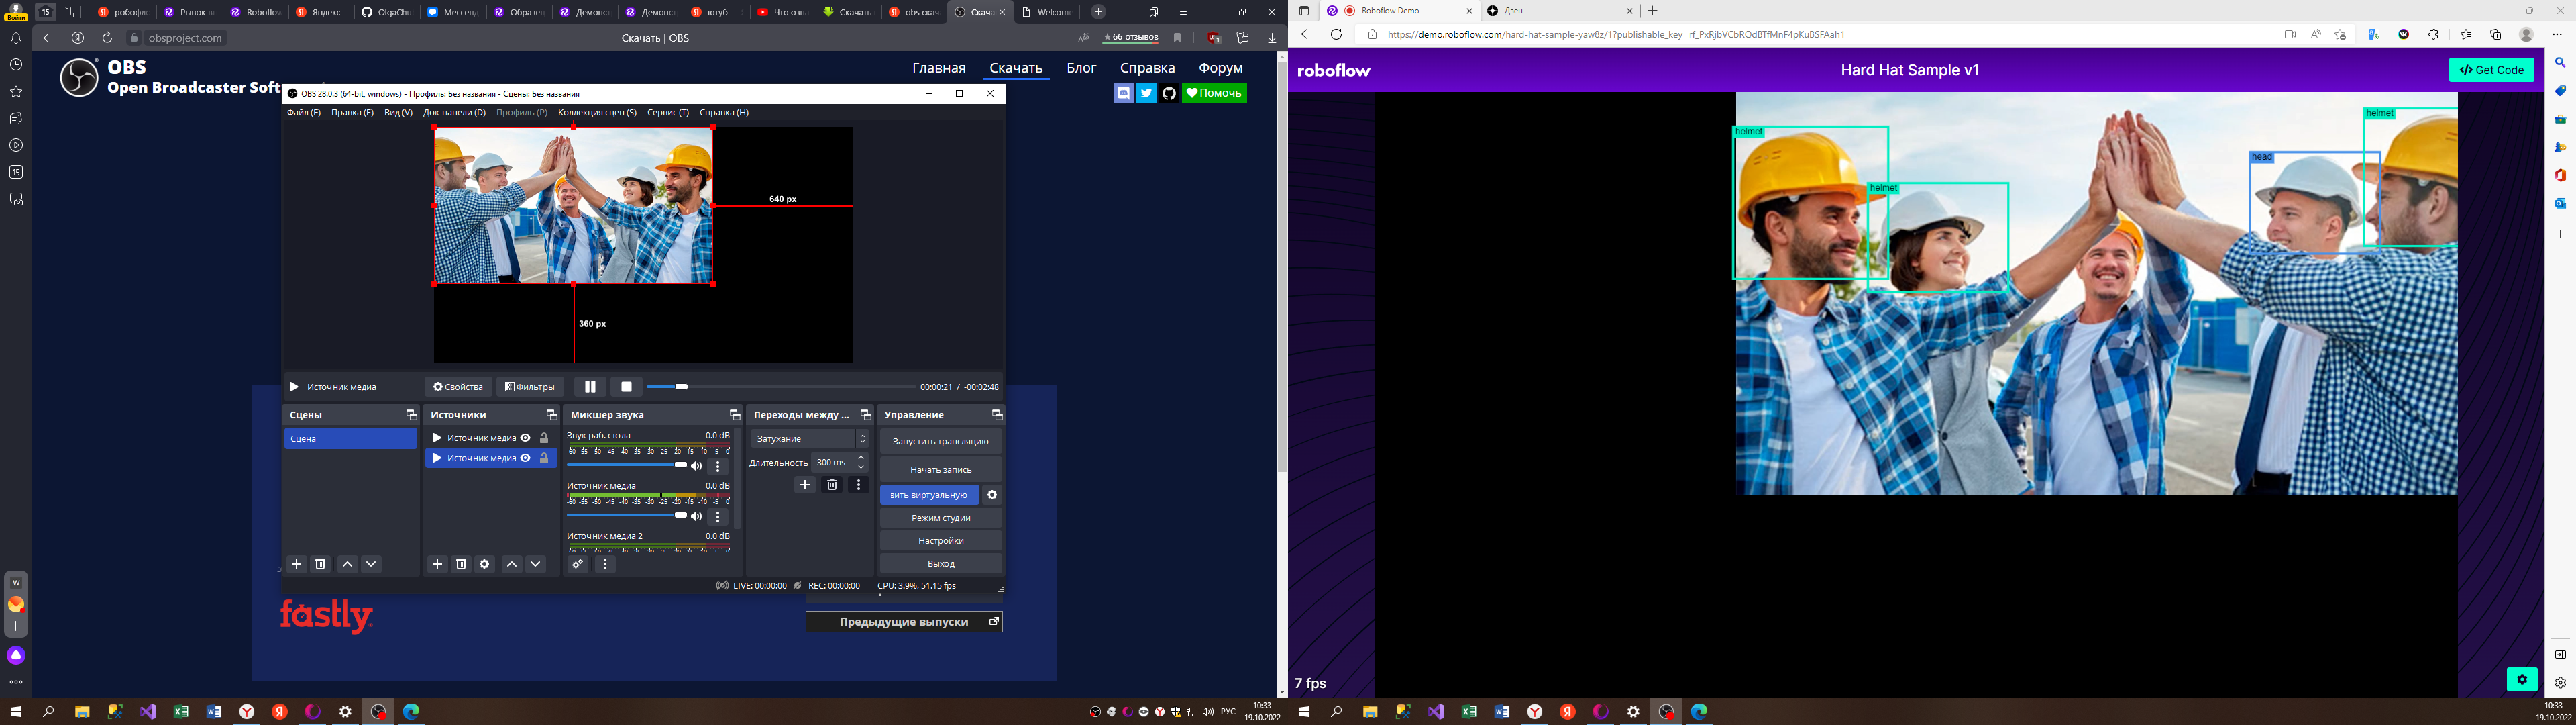Open Коллекция сцен menu in OBS
The height and width of the screenshot is (725, 2576).
point(597,112)
